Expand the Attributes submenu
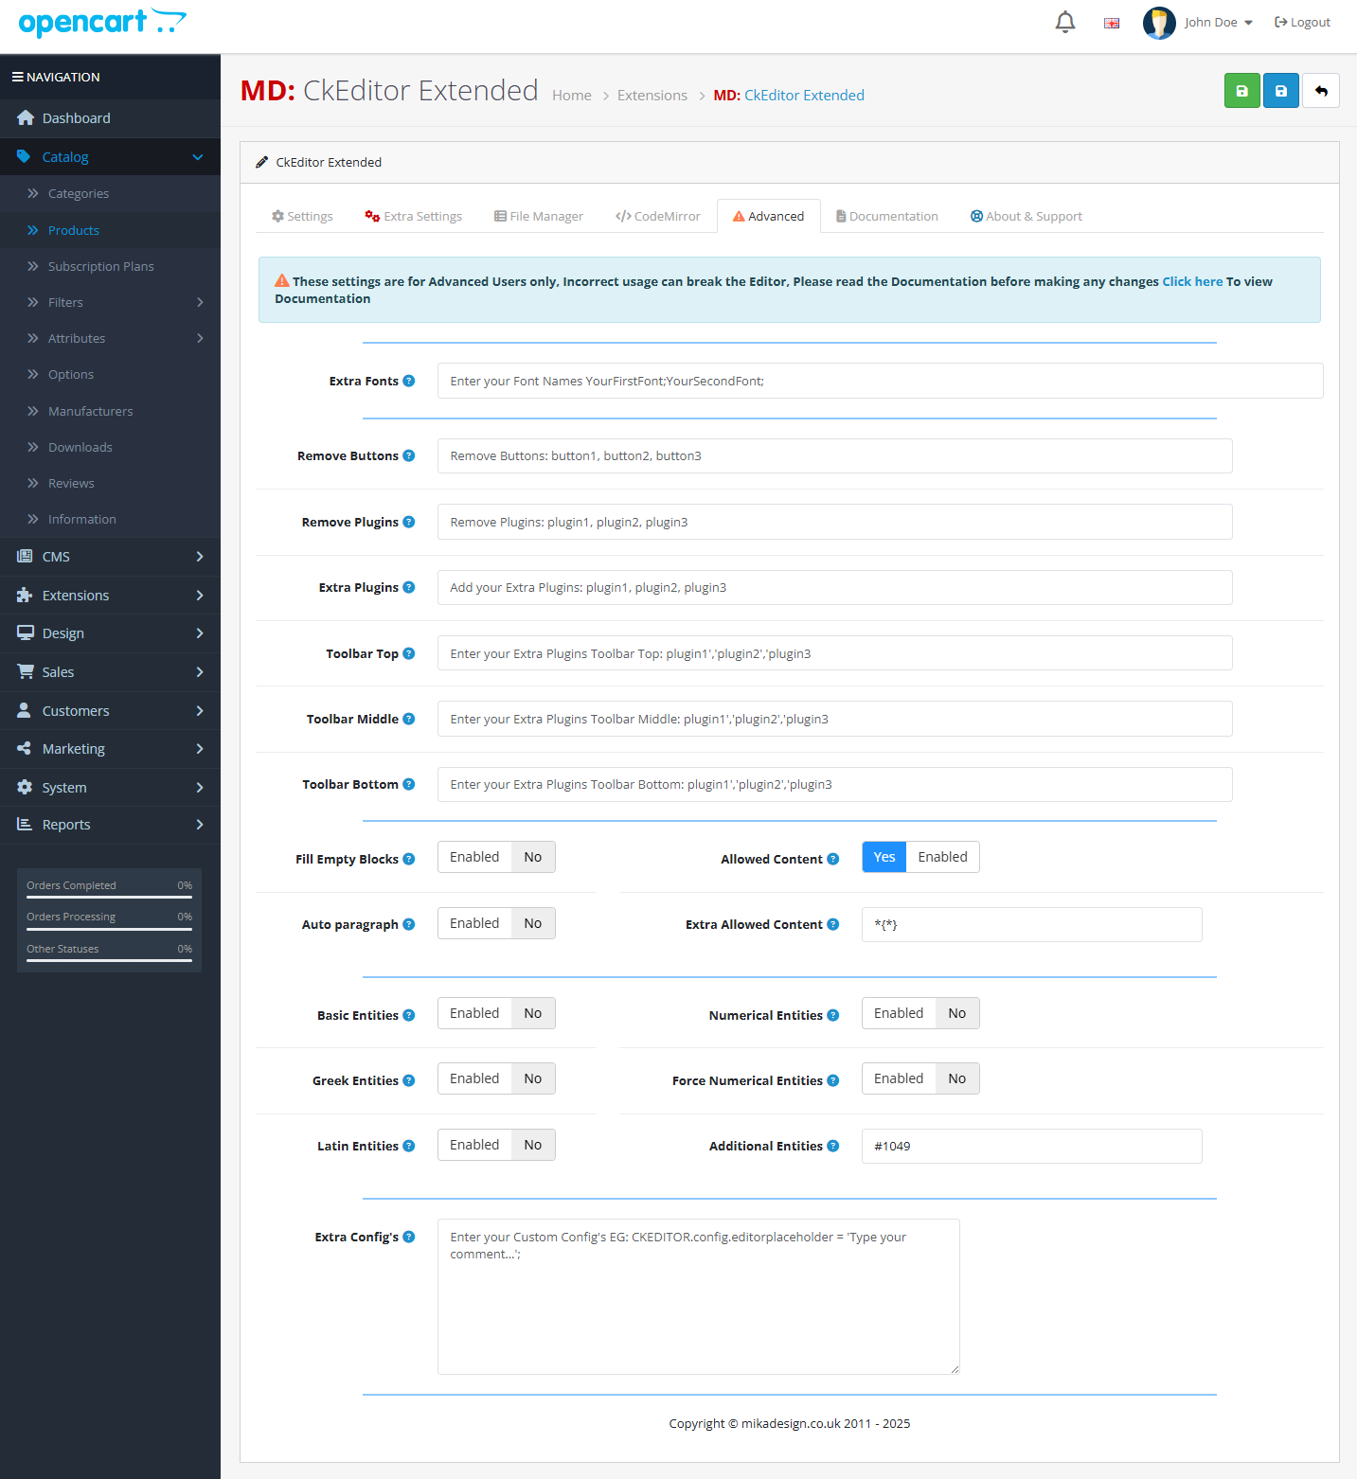The image size is (1357, 1479). click(110, 338)
